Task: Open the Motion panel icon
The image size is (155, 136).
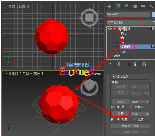Action: pyautogui.click(x=135, y=6)
